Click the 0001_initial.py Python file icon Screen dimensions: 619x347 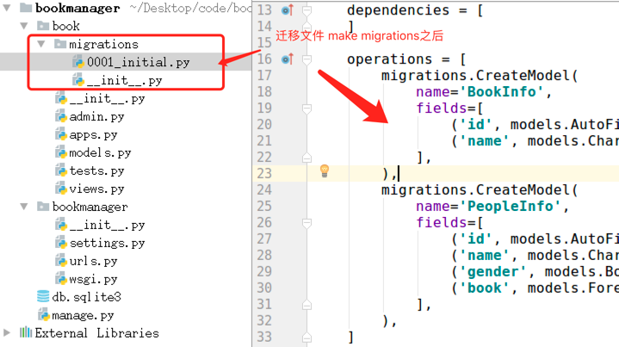click(x=78, y=62)
